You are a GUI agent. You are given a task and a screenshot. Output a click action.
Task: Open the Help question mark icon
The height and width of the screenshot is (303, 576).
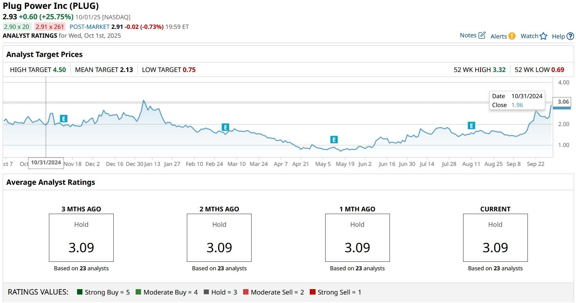tap(570, 36)
